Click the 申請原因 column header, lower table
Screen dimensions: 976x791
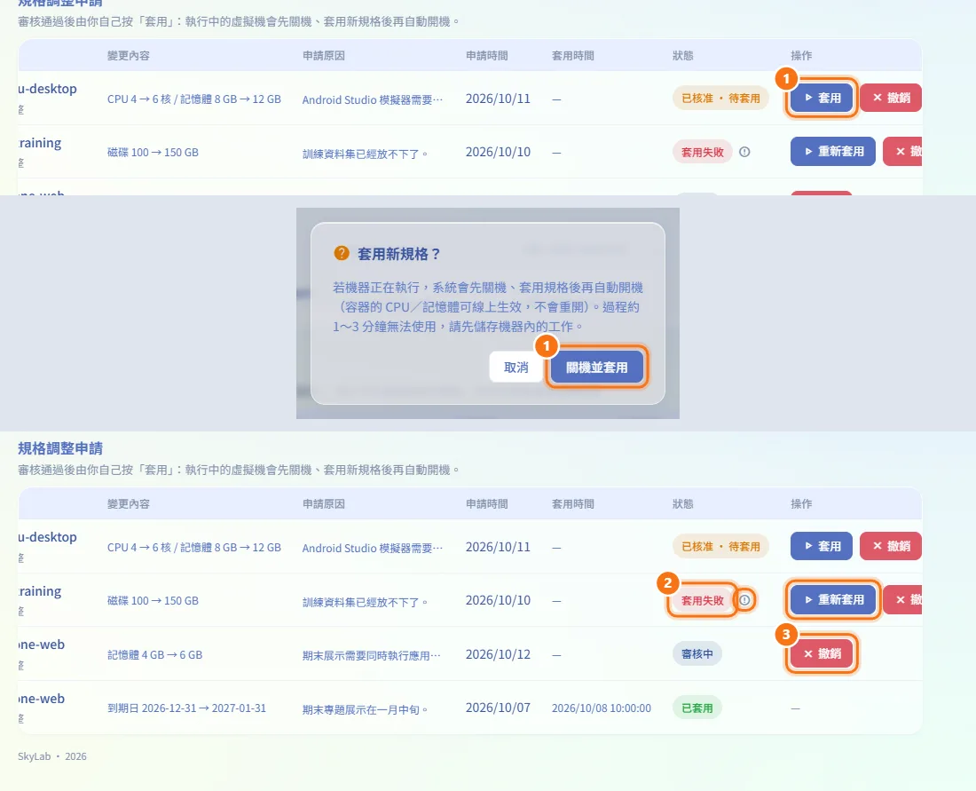coord(324,504)
